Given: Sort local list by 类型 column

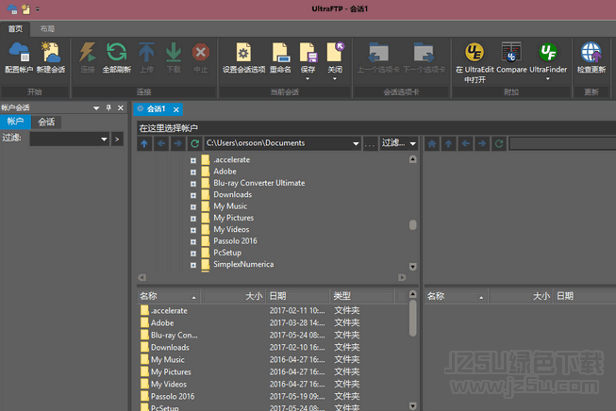Looking at the screenshot, I should pos(362,296).
